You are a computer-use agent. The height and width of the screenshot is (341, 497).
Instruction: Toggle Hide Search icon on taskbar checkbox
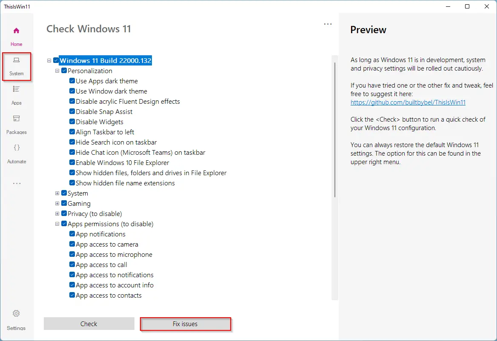pos(72,142)
